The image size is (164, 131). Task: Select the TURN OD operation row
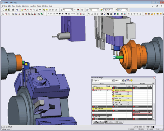click(122, 94)
